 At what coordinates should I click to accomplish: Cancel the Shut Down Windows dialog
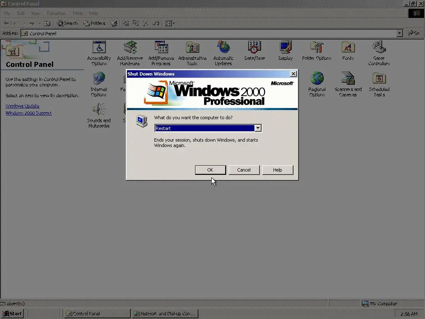coord(244,170)
